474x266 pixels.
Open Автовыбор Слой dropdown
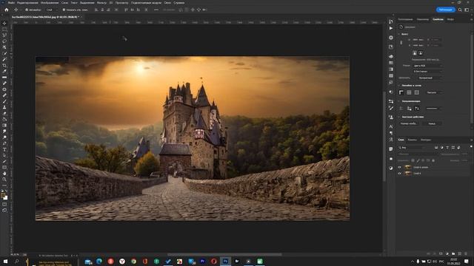pyautogui.click(x=51, y=10)
